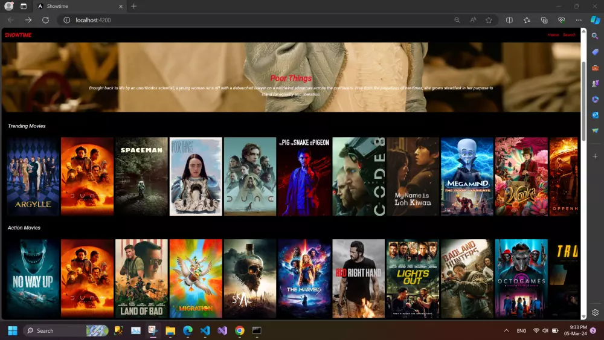Viewport: 604px width, 340px height.
Task: Open The Marvels poster
Action: [304, 278]
